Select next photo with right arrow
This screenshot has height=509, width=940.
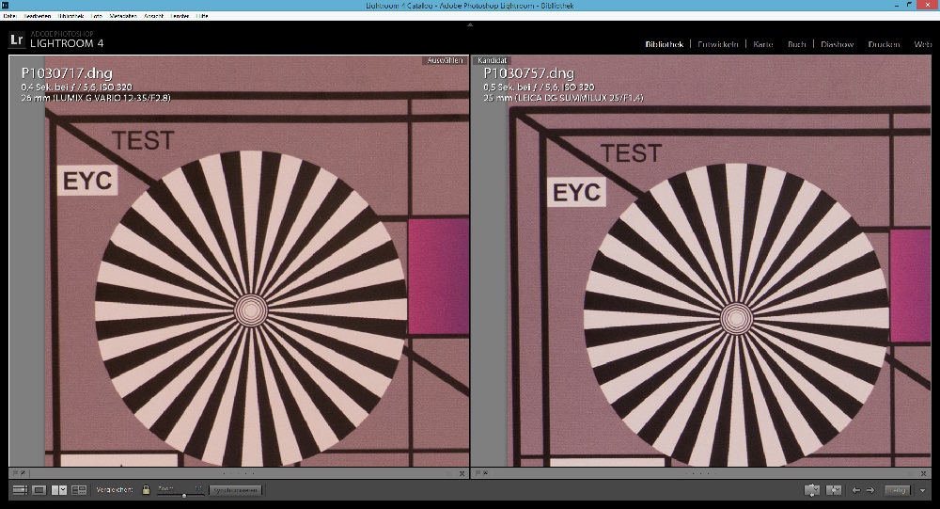click(x=870, y=490)
